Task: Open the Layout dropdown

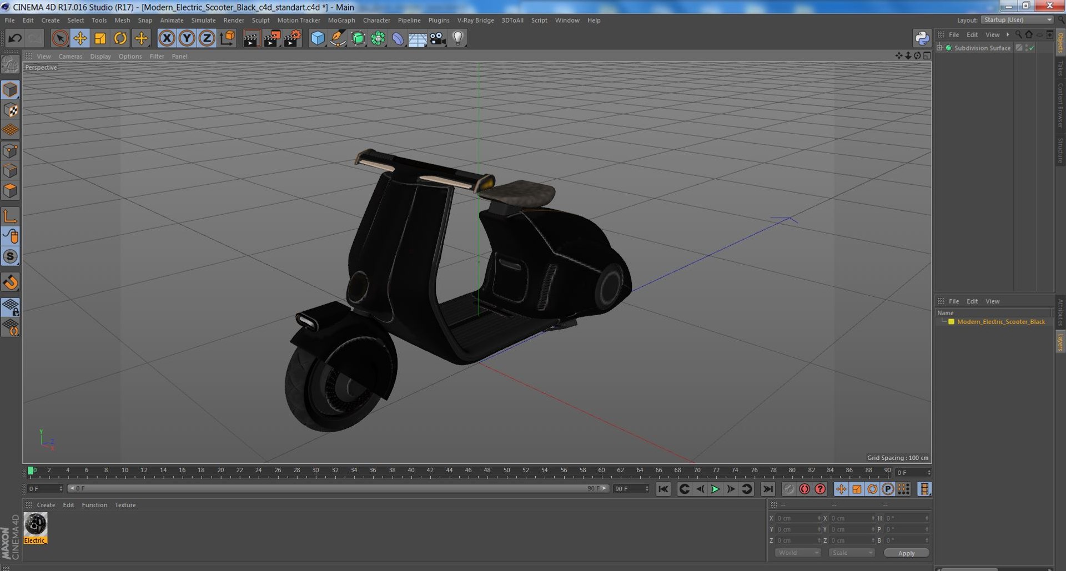Action: point(1017,20)
